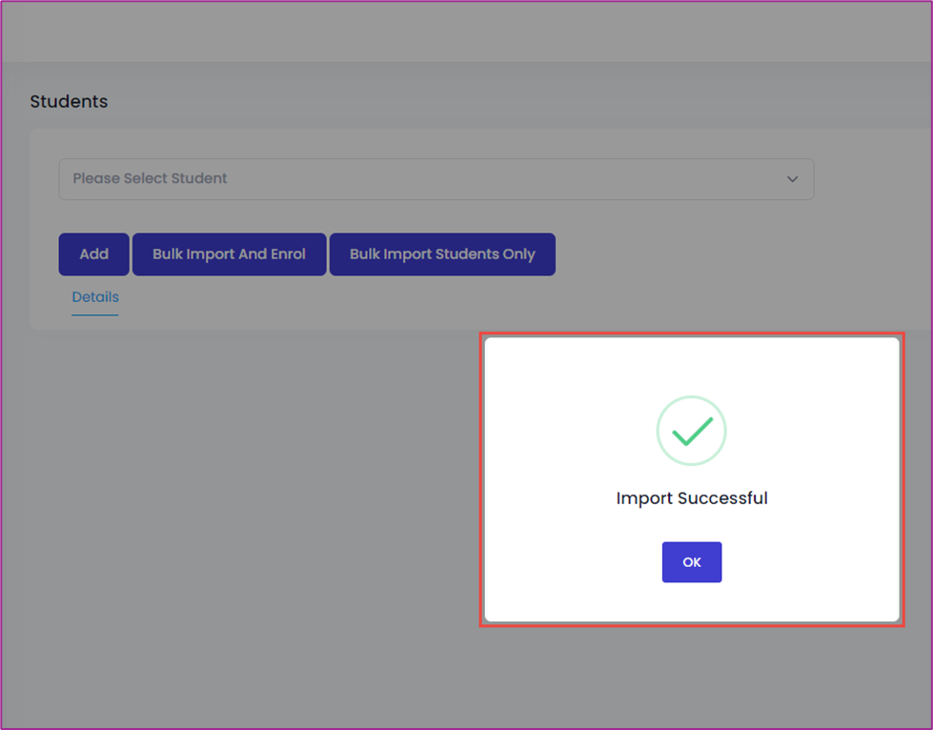This screenshot has width=933, height=730.
Task: Click the Please Select Student placeholder text
Action: [x=150, y=178]
